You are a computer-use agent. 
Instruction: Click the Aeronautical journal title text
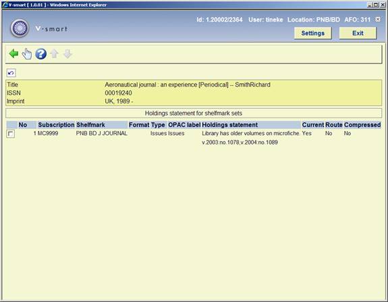[188, 84]
